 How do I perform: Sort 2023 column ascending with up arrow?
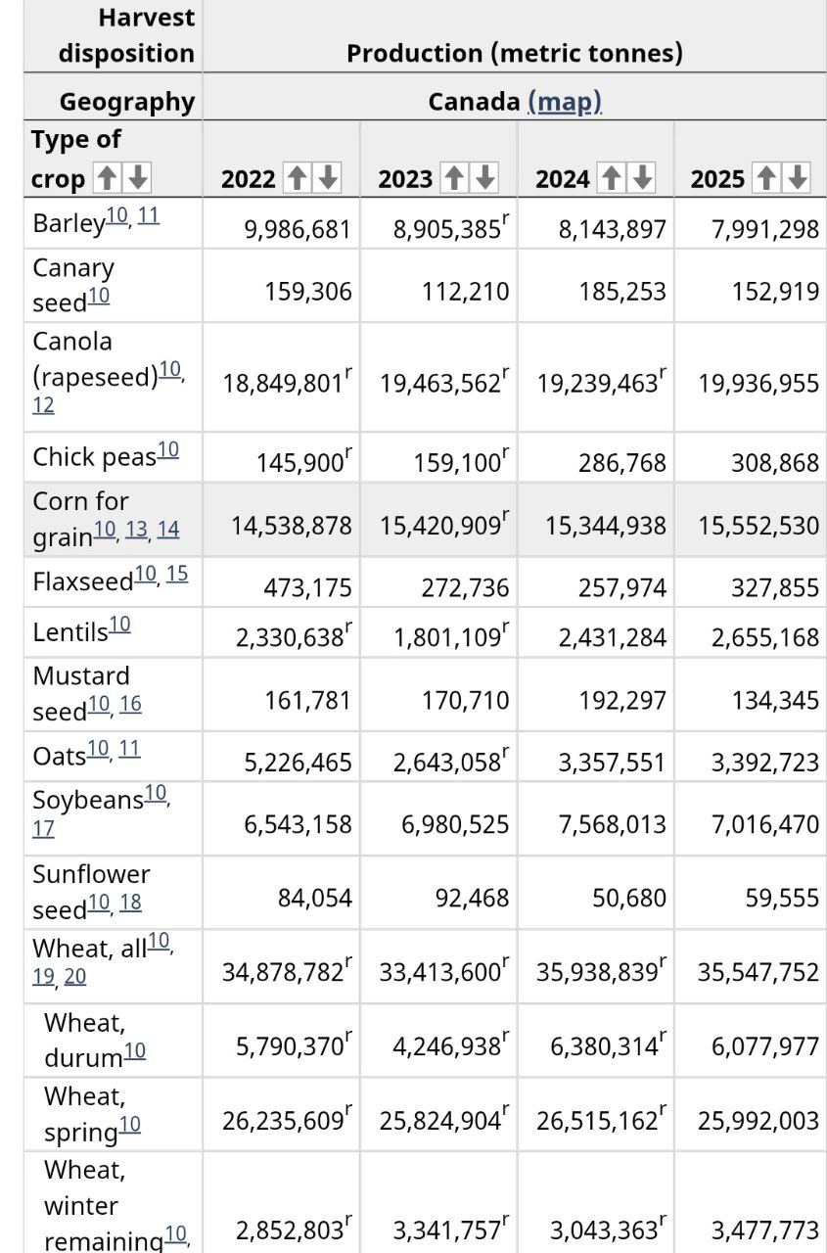pos(454,178)
